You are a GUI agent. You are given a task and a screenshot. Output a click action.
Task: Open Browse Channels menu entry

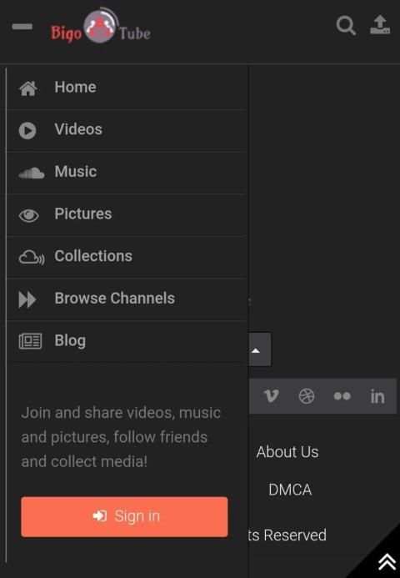[x=127, y=299]
